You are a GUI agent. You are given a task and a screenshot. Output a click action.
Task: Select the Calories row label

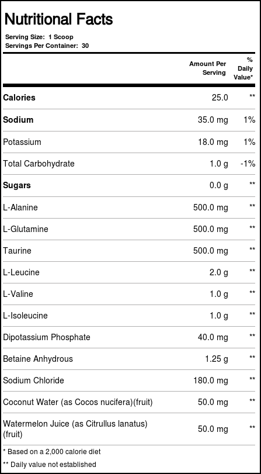pyautogui.click(x=19, y=98)
